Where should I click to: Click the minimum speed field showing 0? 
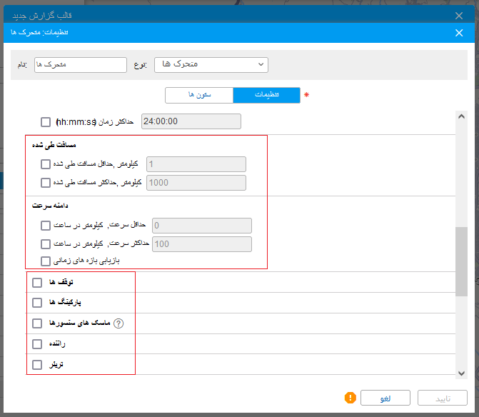(x=202, y=226)
